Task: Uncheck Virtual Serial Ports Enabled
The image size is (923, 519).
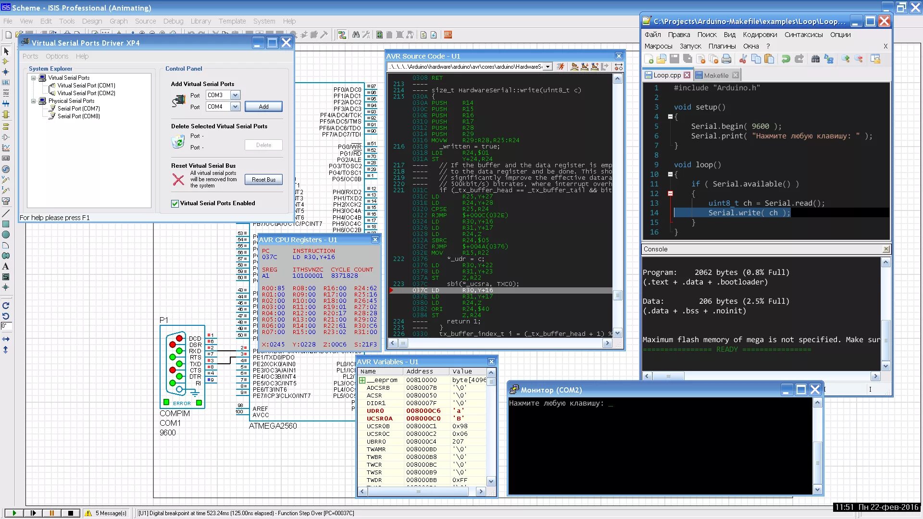Action: [175, 204]
